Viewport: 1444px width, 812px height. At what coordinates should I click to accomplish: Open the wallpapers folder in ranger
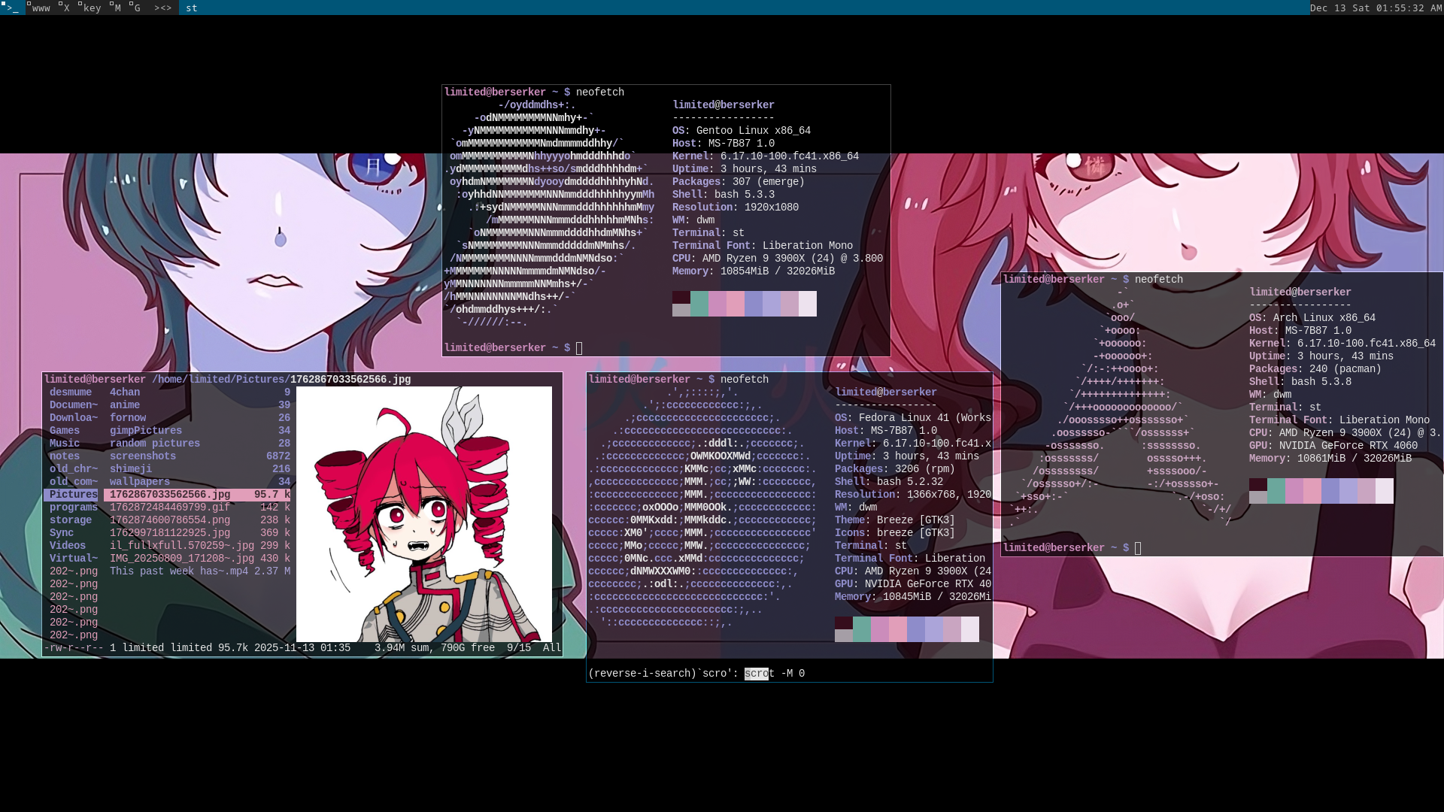[140, 482]
